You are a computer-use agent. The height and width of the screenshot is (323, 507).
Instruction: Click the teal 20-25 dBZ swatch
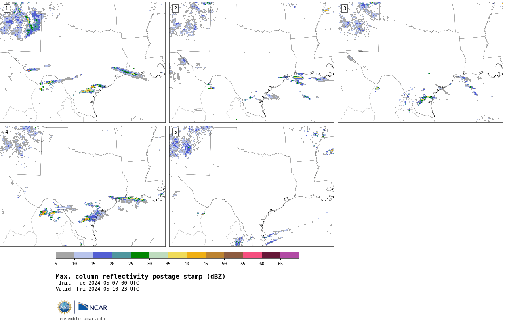point(121,255)
